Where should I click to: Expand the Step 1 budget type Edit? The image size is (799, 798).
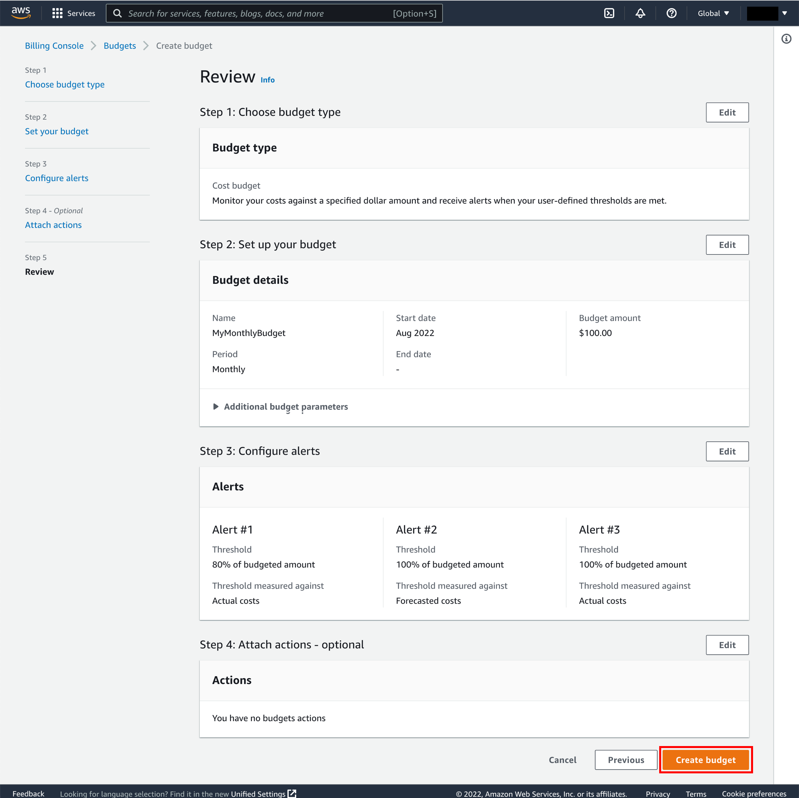pos(727,113)
